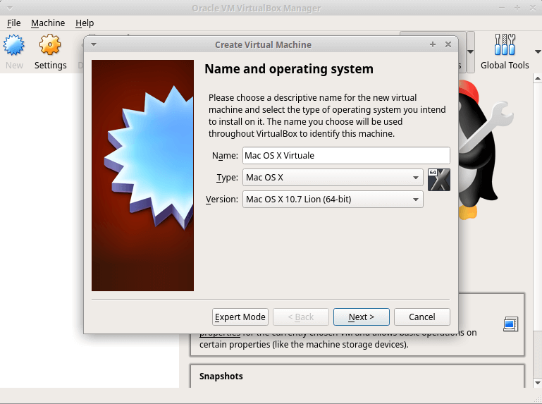Open the Type dropdown showing Mac OS X
The width and height of the screenshot is (542, 404).
pos(333,178)
